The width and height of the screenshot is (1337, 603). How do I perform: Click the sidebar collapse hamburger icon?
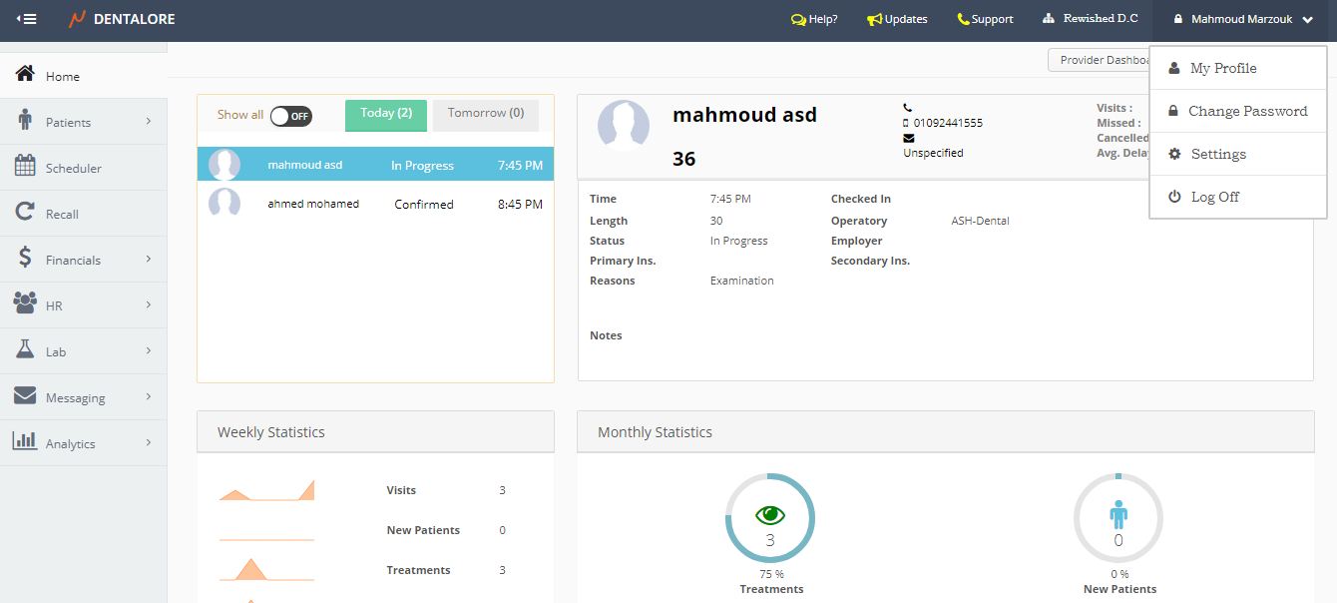coord(27,19)
